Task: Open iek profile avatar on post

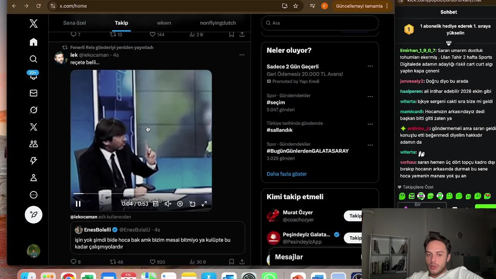Action: 61,58
